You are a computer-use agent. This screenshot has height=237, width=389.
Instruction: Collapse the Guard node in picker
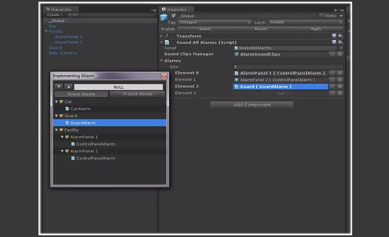(x=57, y=116)
